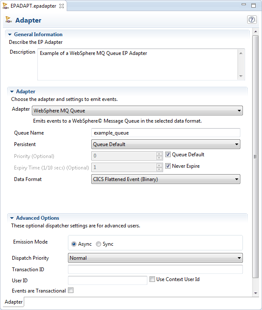Decrease Priority with spinner down arrow

pos(159,158)
